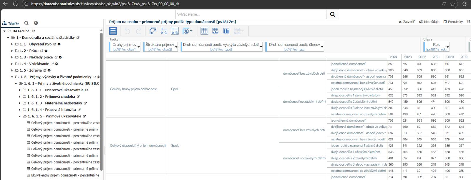Expand the 1.1 - Obyvateľstvo tree folder
Image resolution: width=471 pixels, height=180 pixels.
pos(12,44)
